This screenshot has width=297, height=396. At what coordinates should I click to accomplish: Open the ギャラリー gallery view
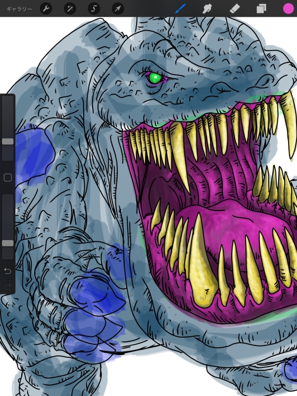tap(19, 8)
